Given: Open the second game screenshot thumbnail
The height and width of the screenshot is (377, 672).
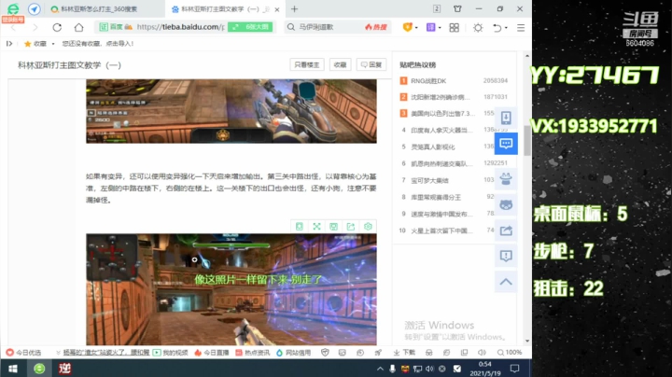Looking at the screenshot, I should [x=231, y=289].
